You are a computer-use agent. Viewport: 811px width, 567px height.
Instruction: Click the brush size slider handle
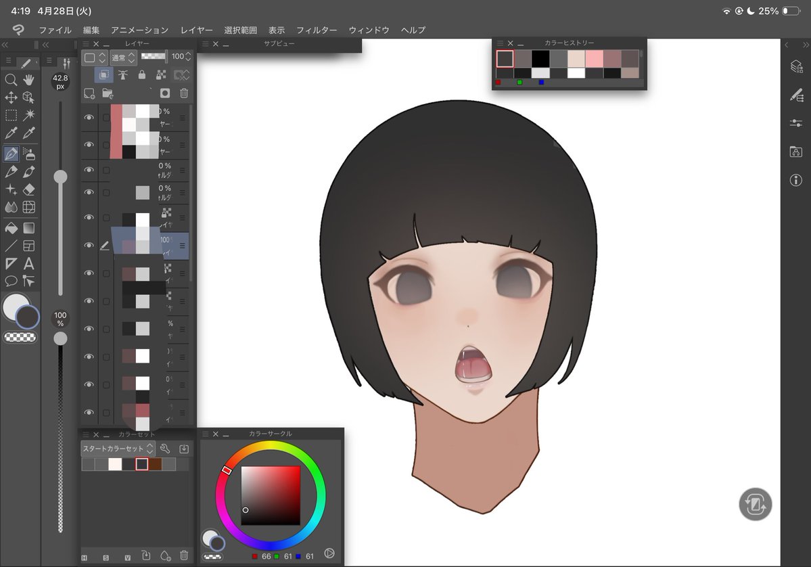click(x=60, y=177)
